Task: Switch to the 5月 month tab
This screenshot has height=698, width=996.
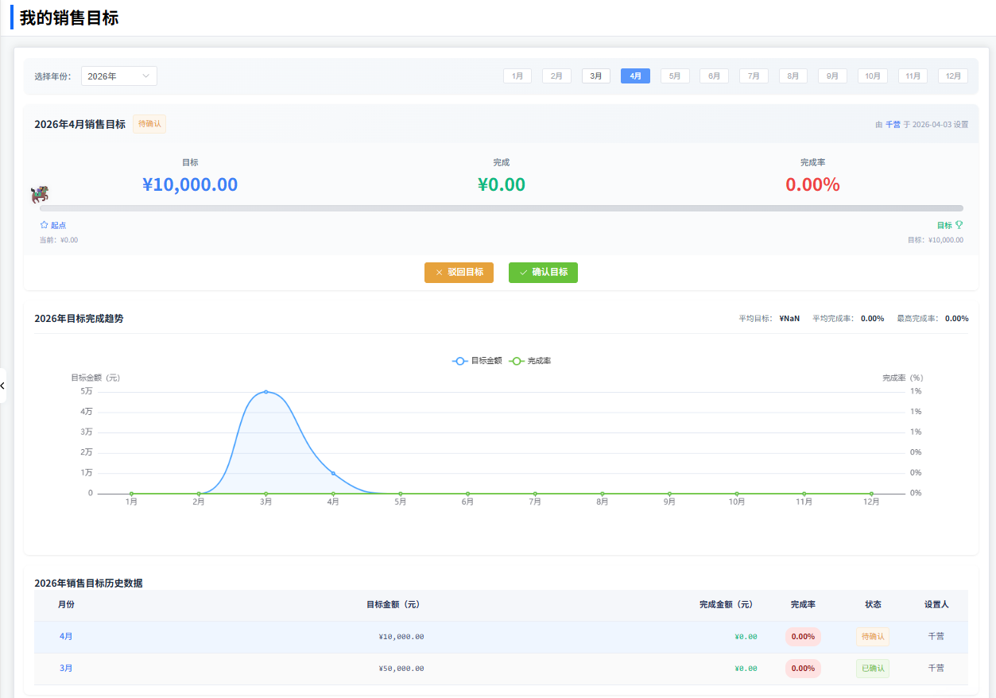Action: pyautogui.click(x=675, y=76)
